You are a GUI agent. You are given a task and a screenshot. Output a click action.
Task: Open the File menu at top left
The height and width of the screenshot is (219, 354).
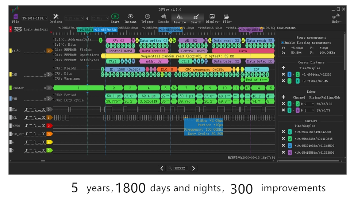pyautogui.click(x=15, y=18)
